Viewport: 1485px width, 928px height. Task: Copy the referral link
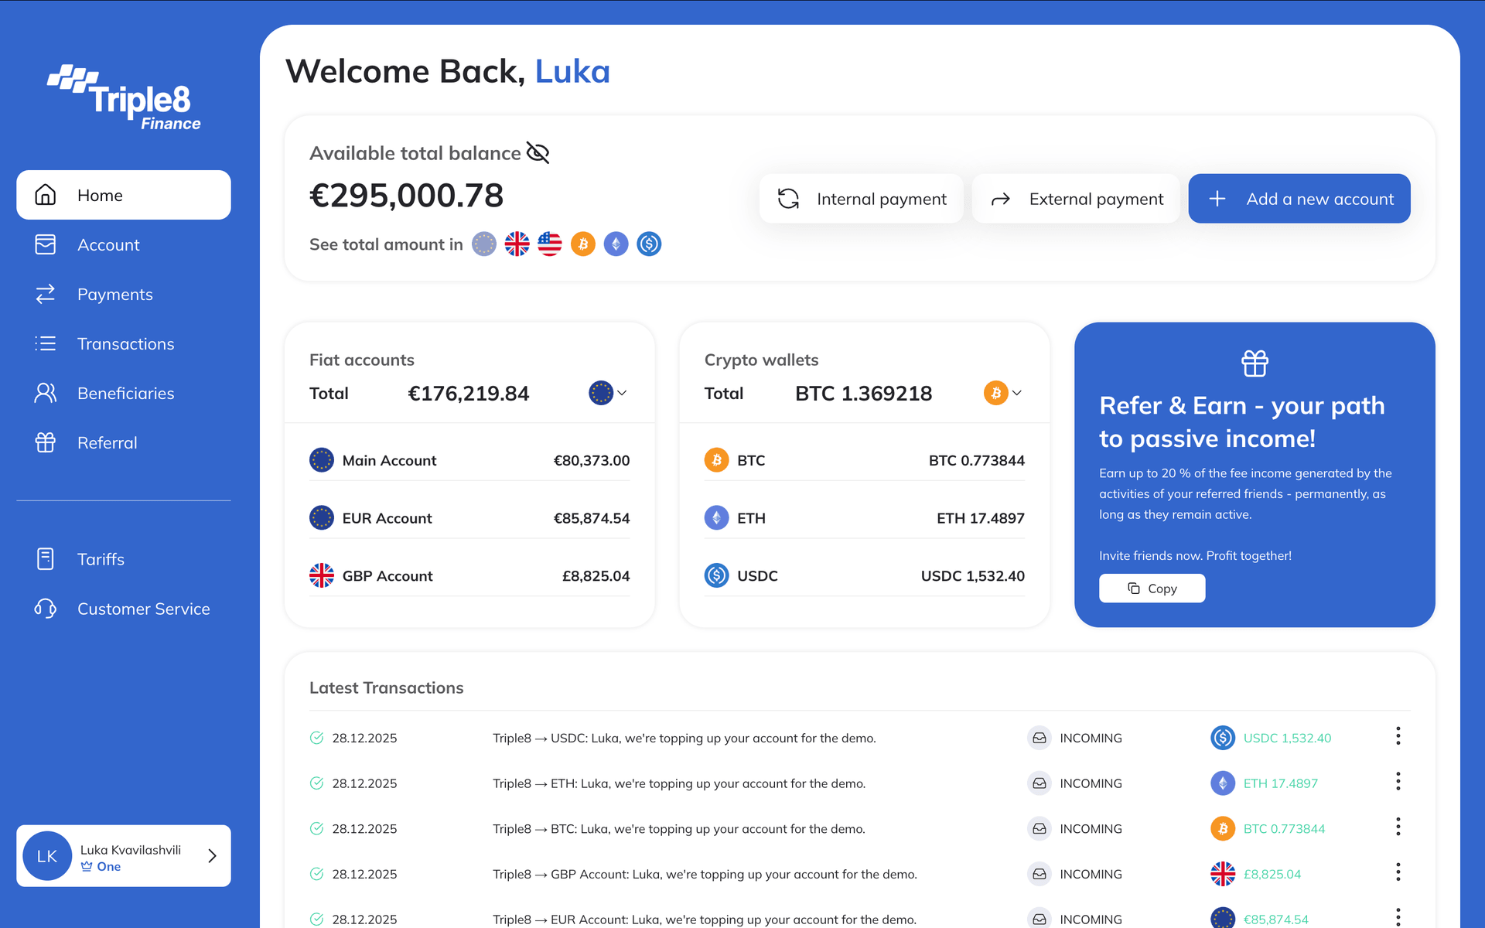click(1152, 589)
